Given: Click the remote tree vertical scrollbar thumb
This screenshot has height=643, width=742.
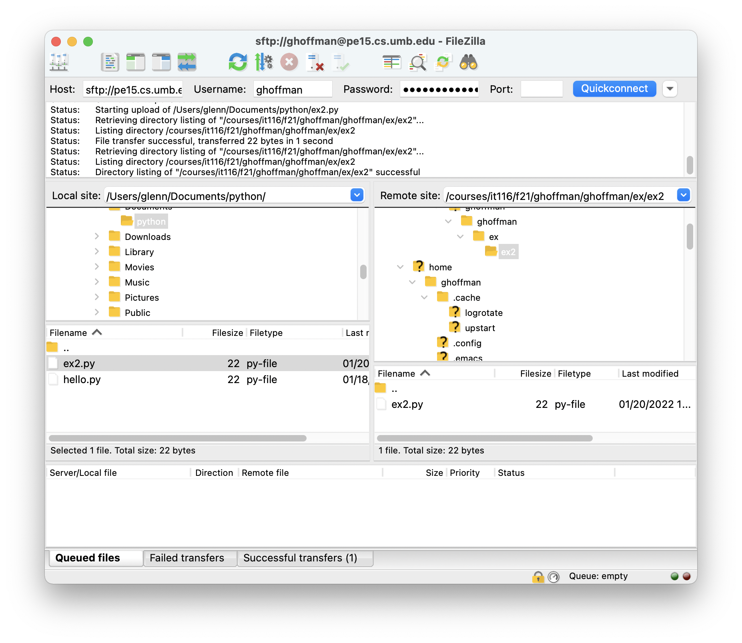Looking at the screenshot, I should coord(690,236).
